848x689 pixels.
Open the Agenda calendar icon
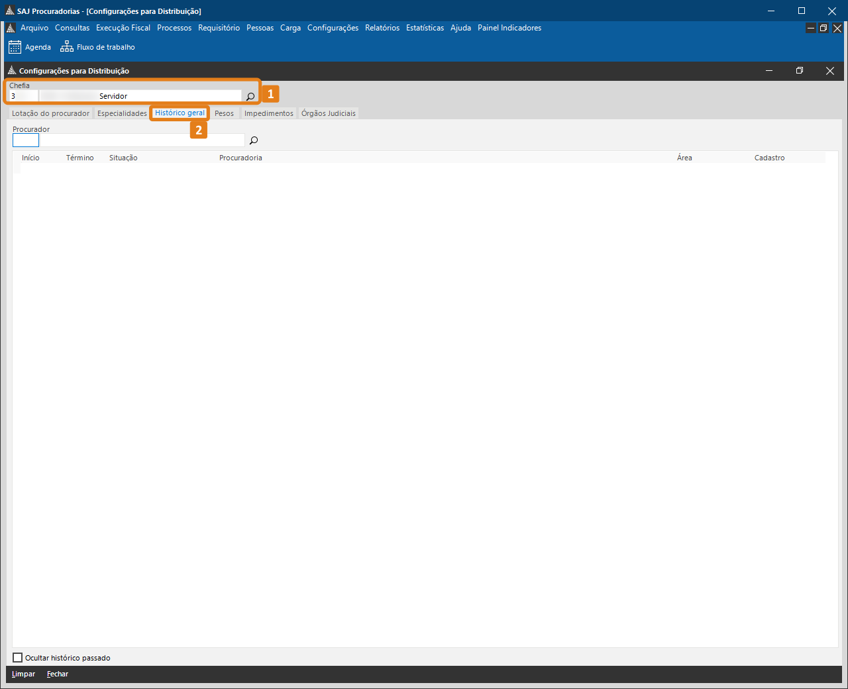click(x=15, y=47)
